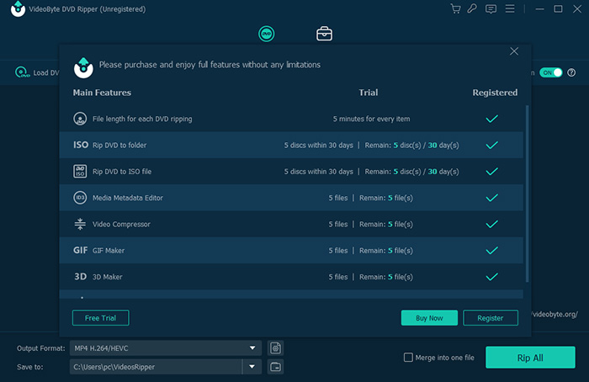Image resolution: width=589 pixels, height=382 pixels.
Task: Select the 'Video Compressor' text
Action: pyautogui.click(x=121, y=225)
